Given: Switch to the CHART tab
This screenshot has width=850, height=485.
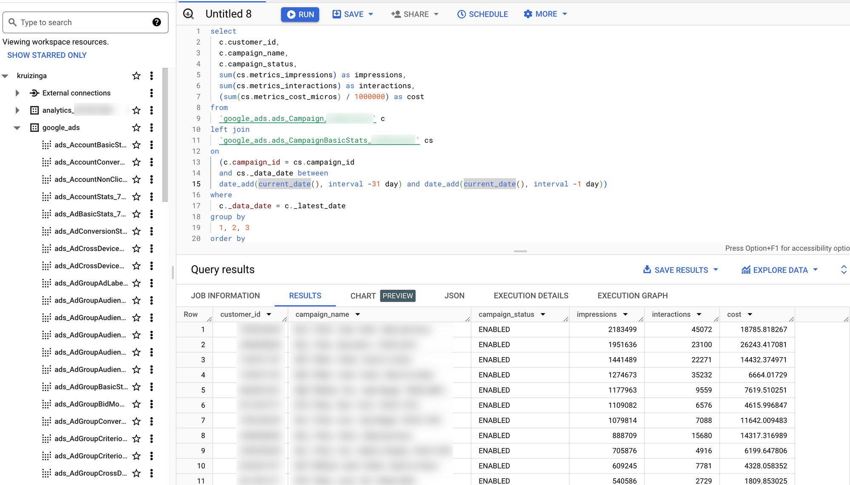Looking at the screenshot, I should pyautogui.click(x=362, y=295).
